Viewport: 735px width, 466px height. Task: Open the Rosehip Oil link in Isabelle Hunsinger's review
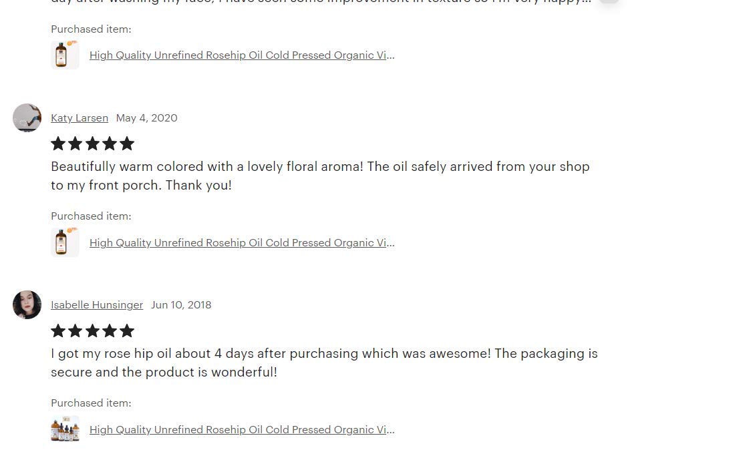point(242,430)
